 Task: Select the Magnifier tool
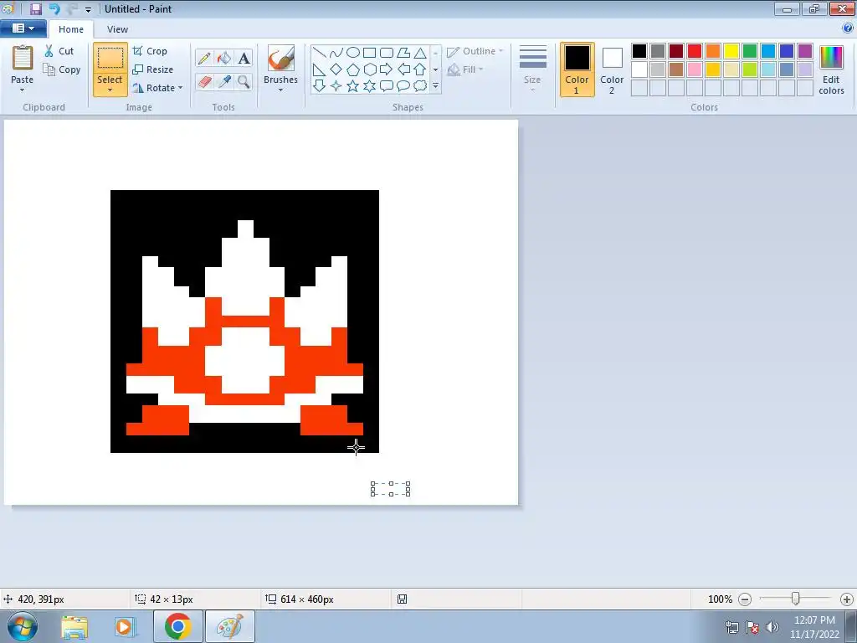click(x=244, y=81)
